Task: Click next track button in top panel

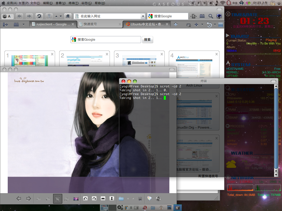Action: 205,3
